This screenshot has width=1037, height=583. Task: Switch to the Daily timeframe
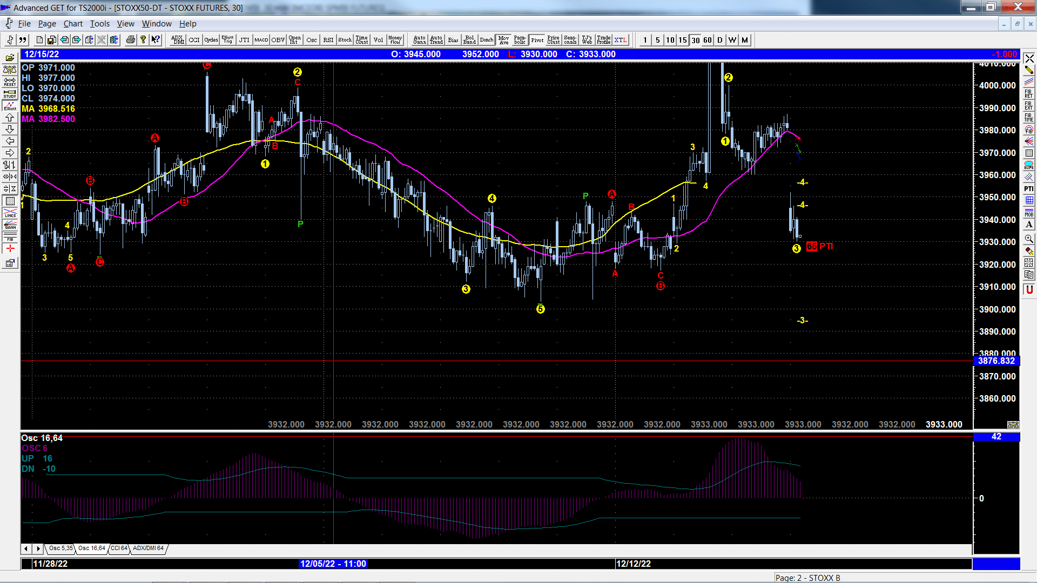coord(720,40)
